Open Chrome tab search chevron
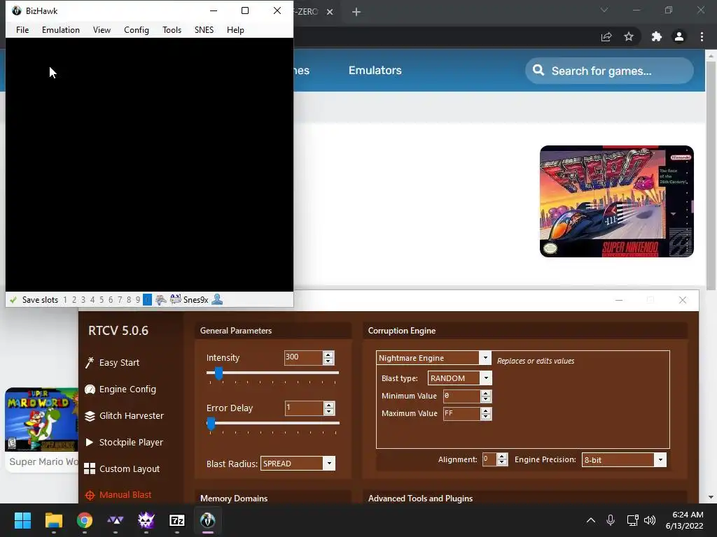 click(x=604, y=10)
